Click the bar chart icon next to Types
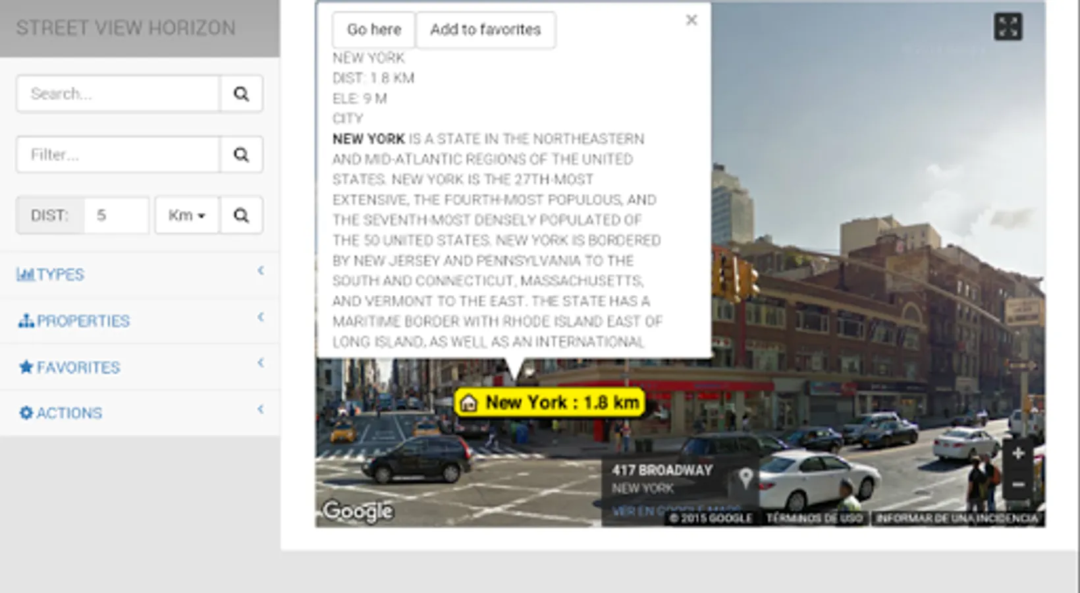 click(x=26, y=274)
